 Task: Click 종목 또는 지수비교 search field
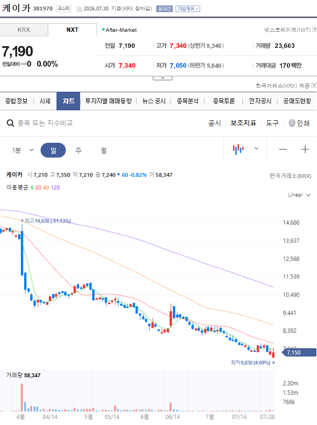(45, 123)
